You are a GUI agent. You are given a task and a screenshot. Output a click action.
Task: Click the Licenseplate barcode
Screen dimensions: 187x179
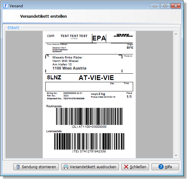click(x=89, y=141)
